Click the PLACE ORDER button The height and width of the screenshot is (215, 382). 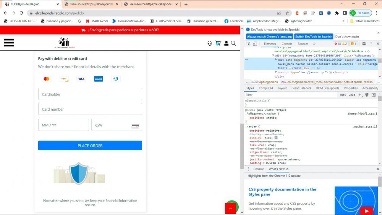click(90, 145)
